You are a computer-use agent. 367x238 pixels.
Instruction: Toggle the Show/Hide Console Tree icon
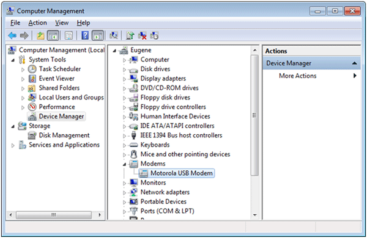click(53, 36)
